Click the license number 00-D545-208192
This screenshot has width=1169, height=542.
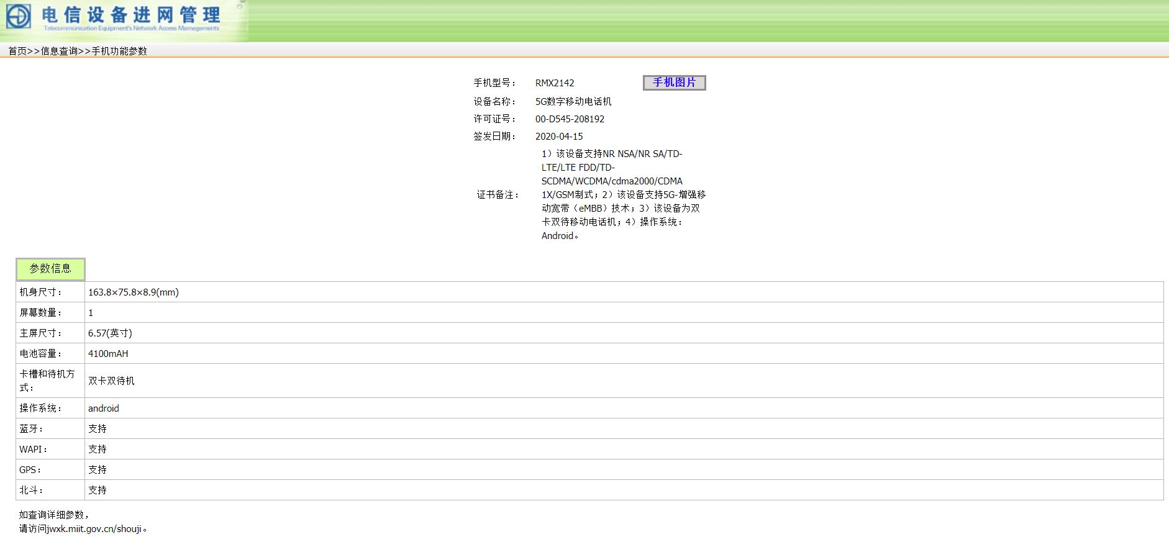[x=570, y=119]
